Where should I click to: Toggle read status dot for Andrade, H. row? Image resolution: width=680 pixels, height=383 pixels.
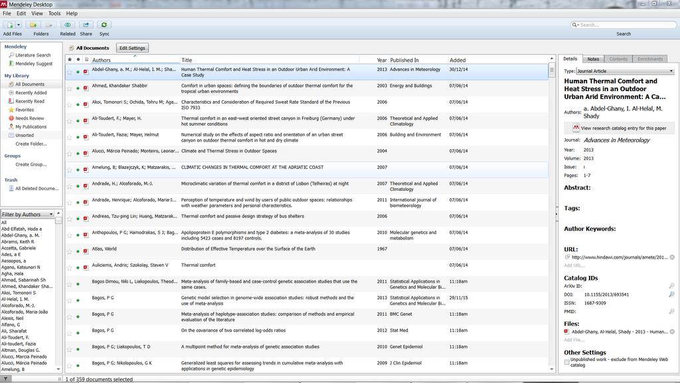pyautogui.click(x=78, y=186)
